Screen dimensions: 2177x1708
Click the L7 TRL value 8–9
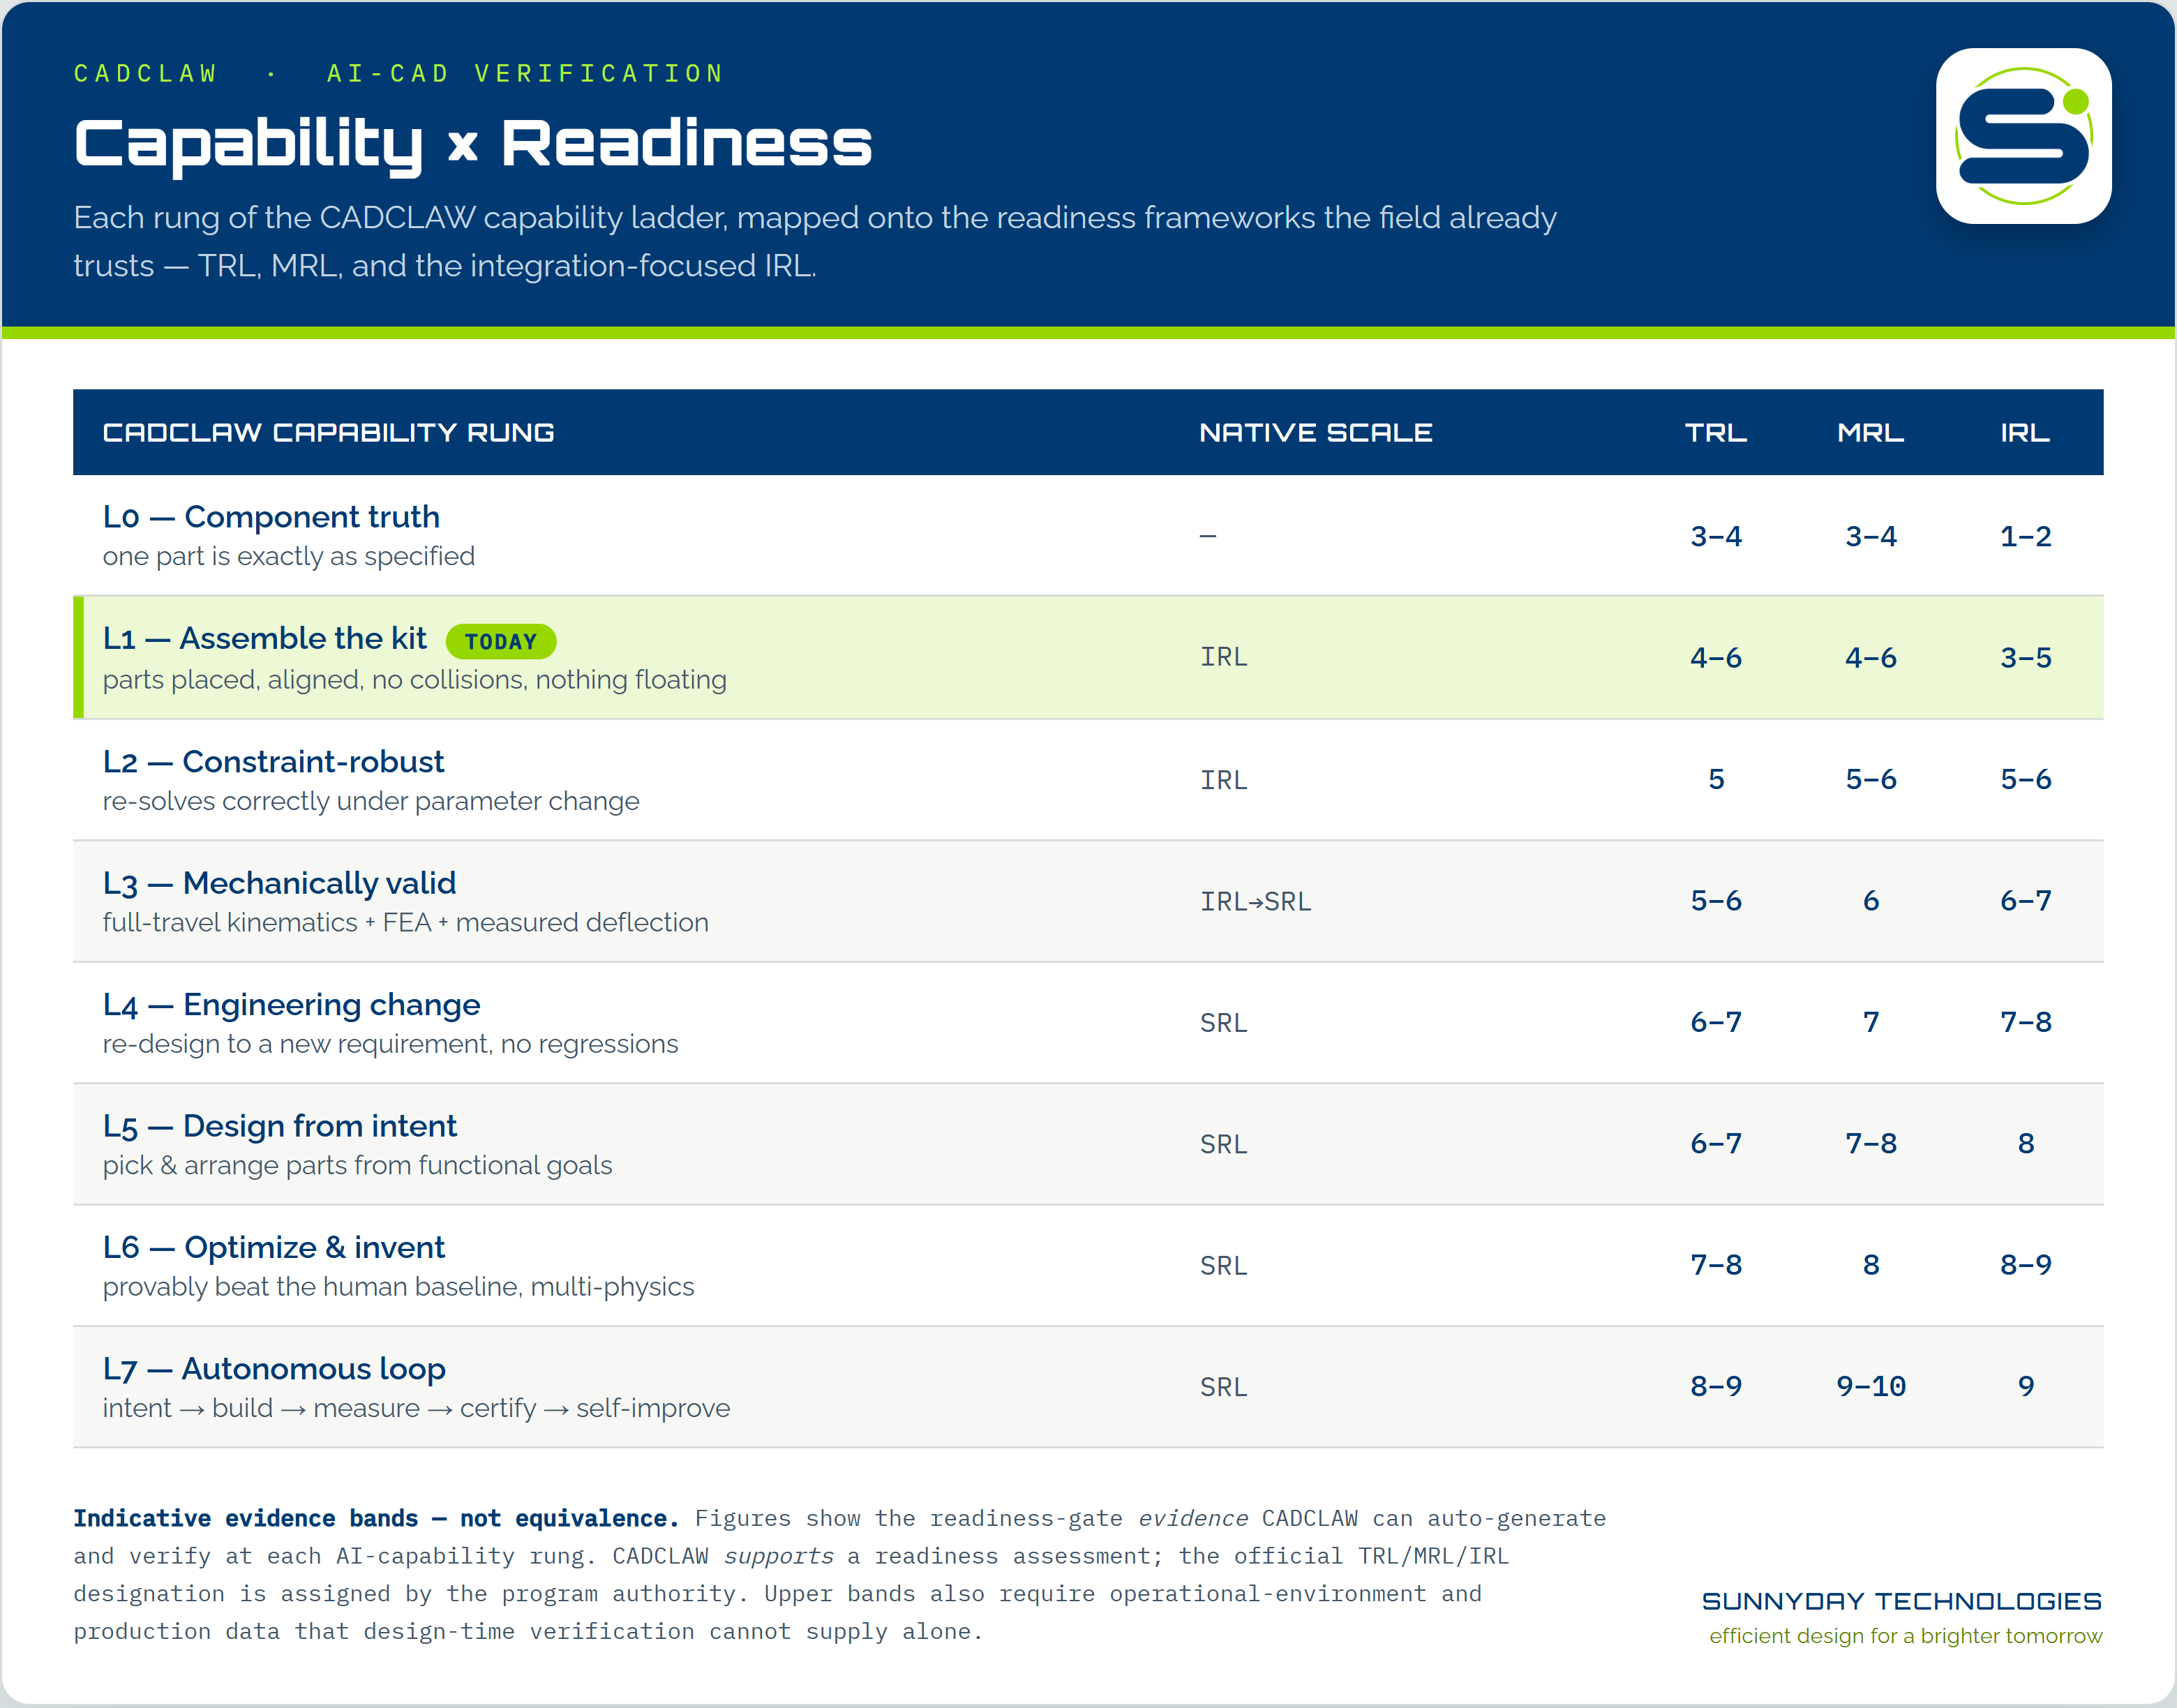1716,1387
